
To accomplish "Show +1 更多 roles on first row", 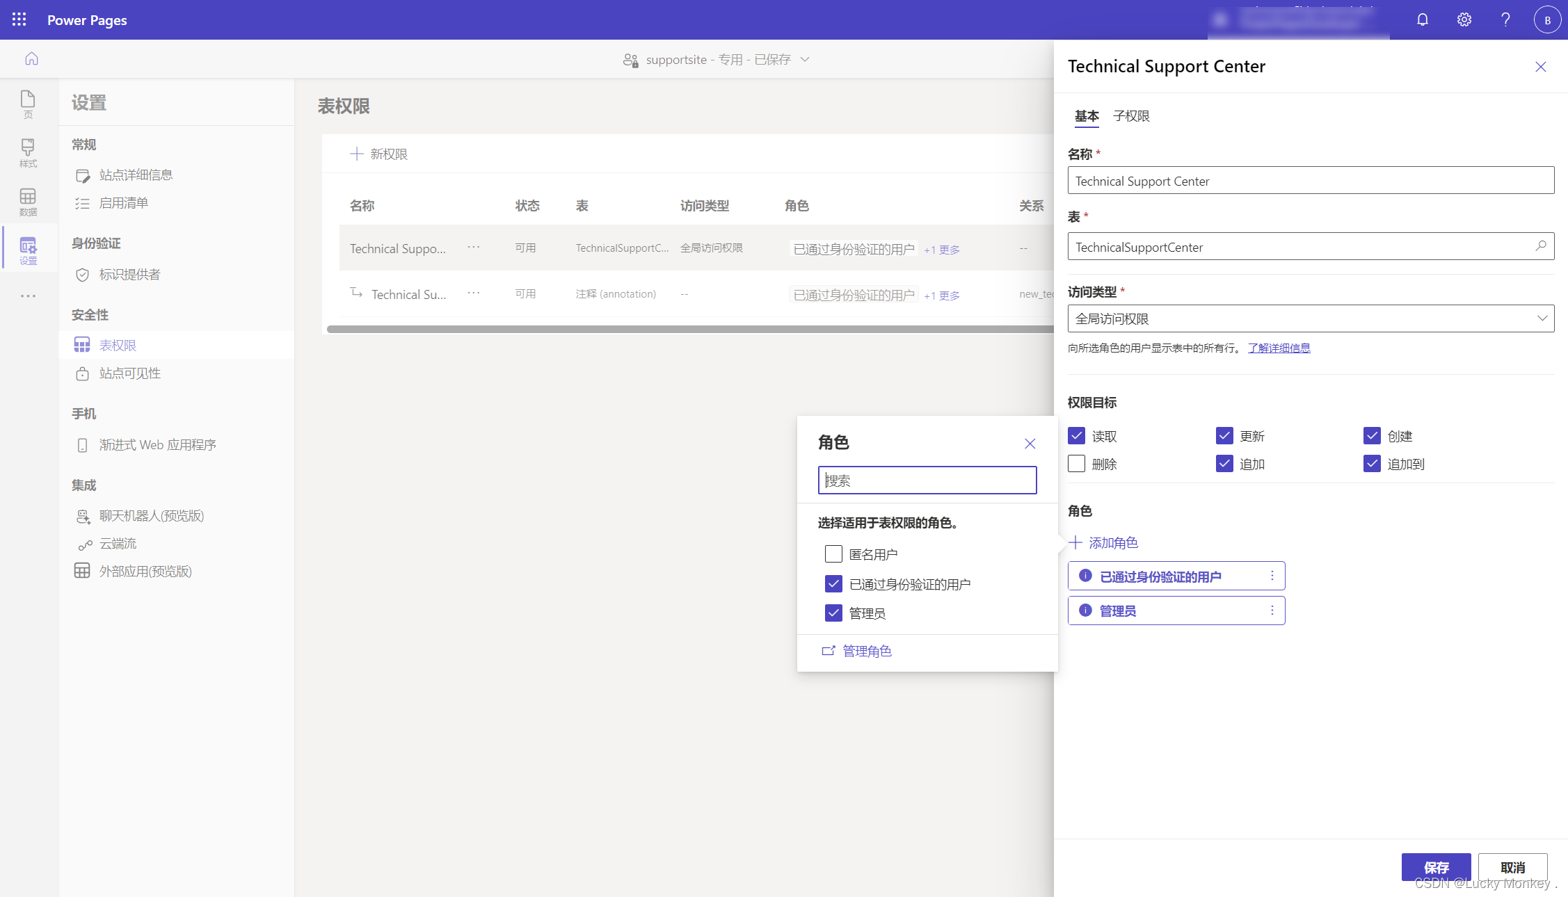I will 941,250.
